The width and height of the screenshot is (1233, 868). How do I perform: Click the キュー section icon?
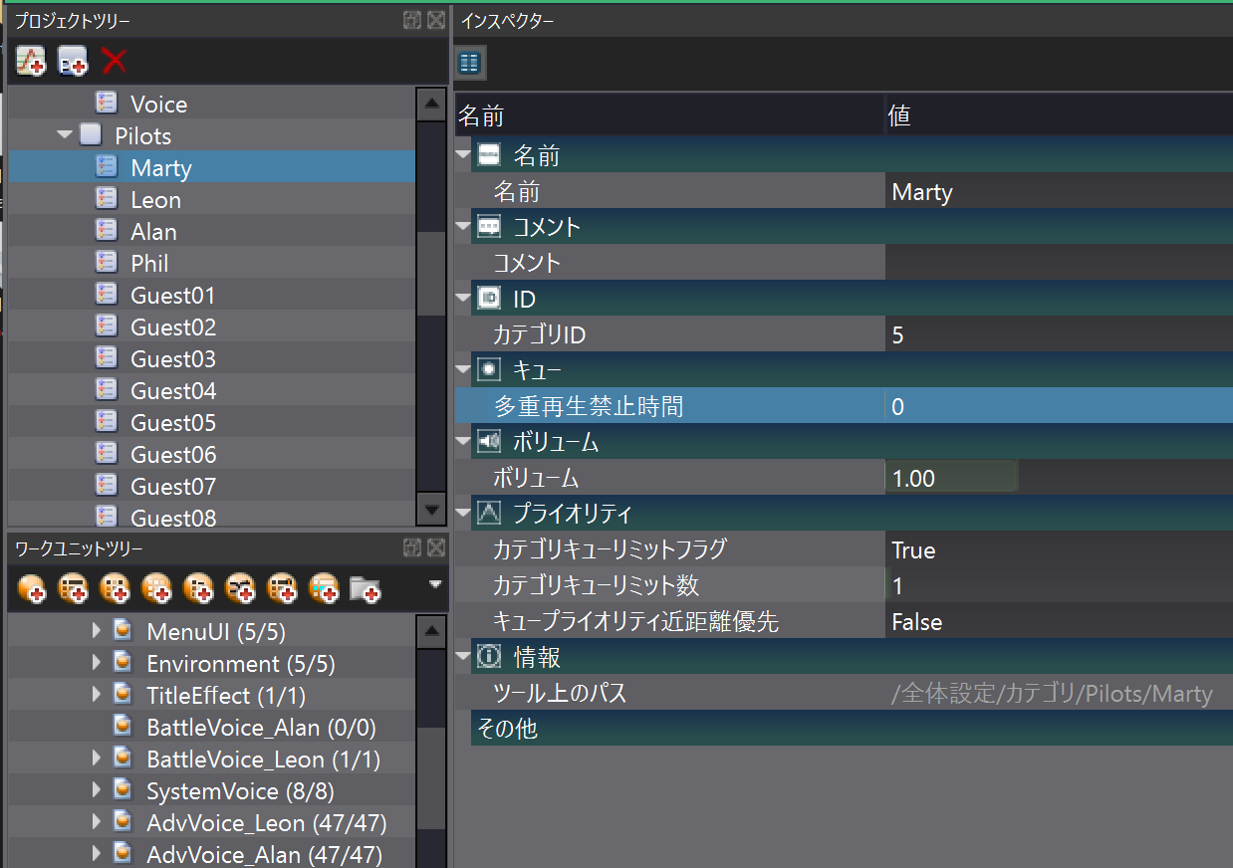[x=489, y=370]
